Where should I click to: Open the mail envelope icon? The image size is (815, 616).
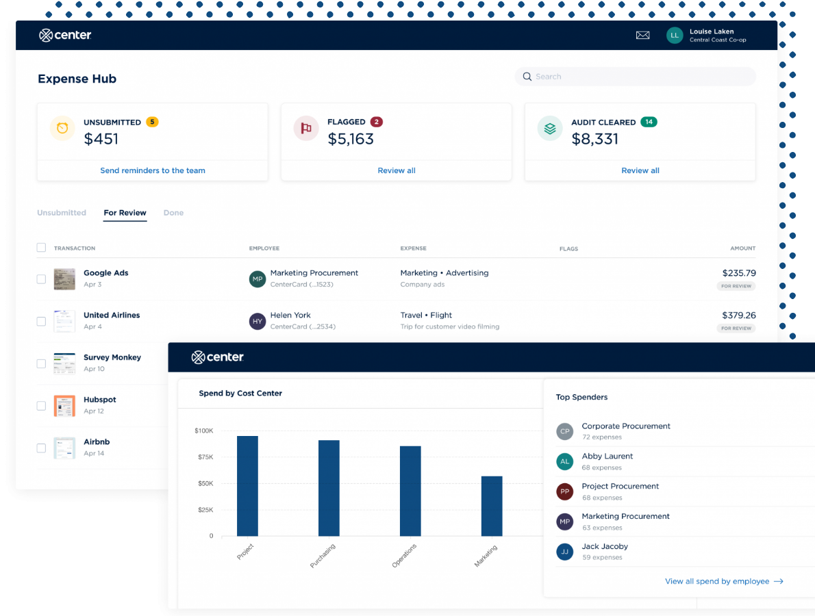642,36
